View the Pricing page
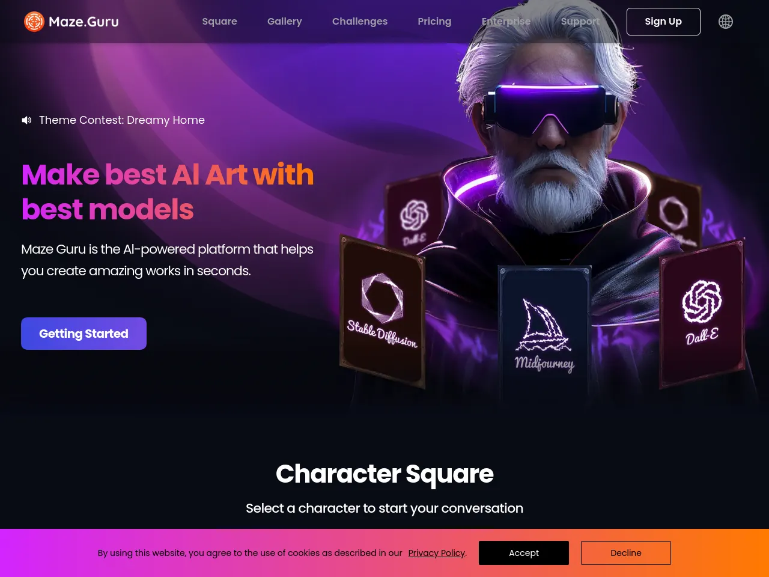 [434, 22]
